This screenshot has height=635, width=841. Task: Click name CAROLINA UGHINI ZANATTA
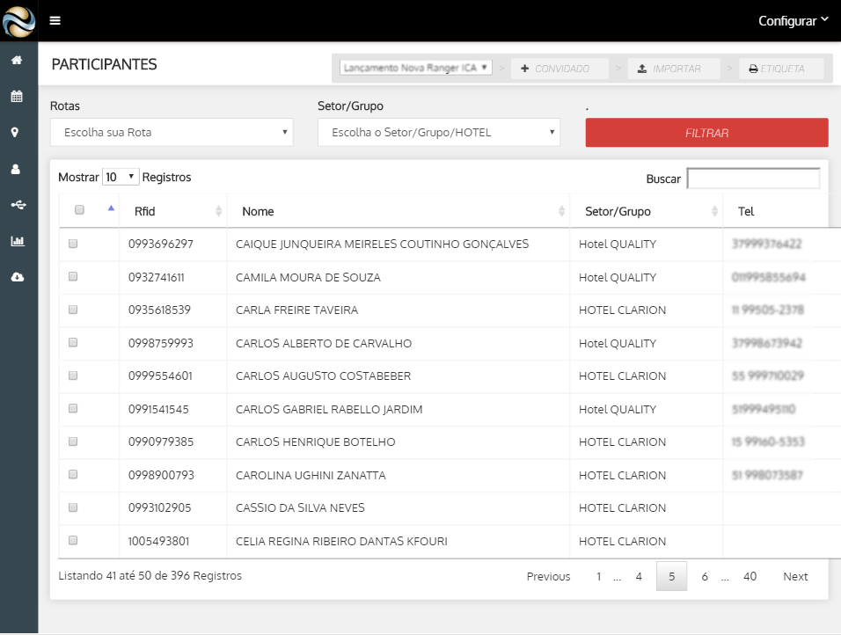pyautogui.click(x=311, y=475)
